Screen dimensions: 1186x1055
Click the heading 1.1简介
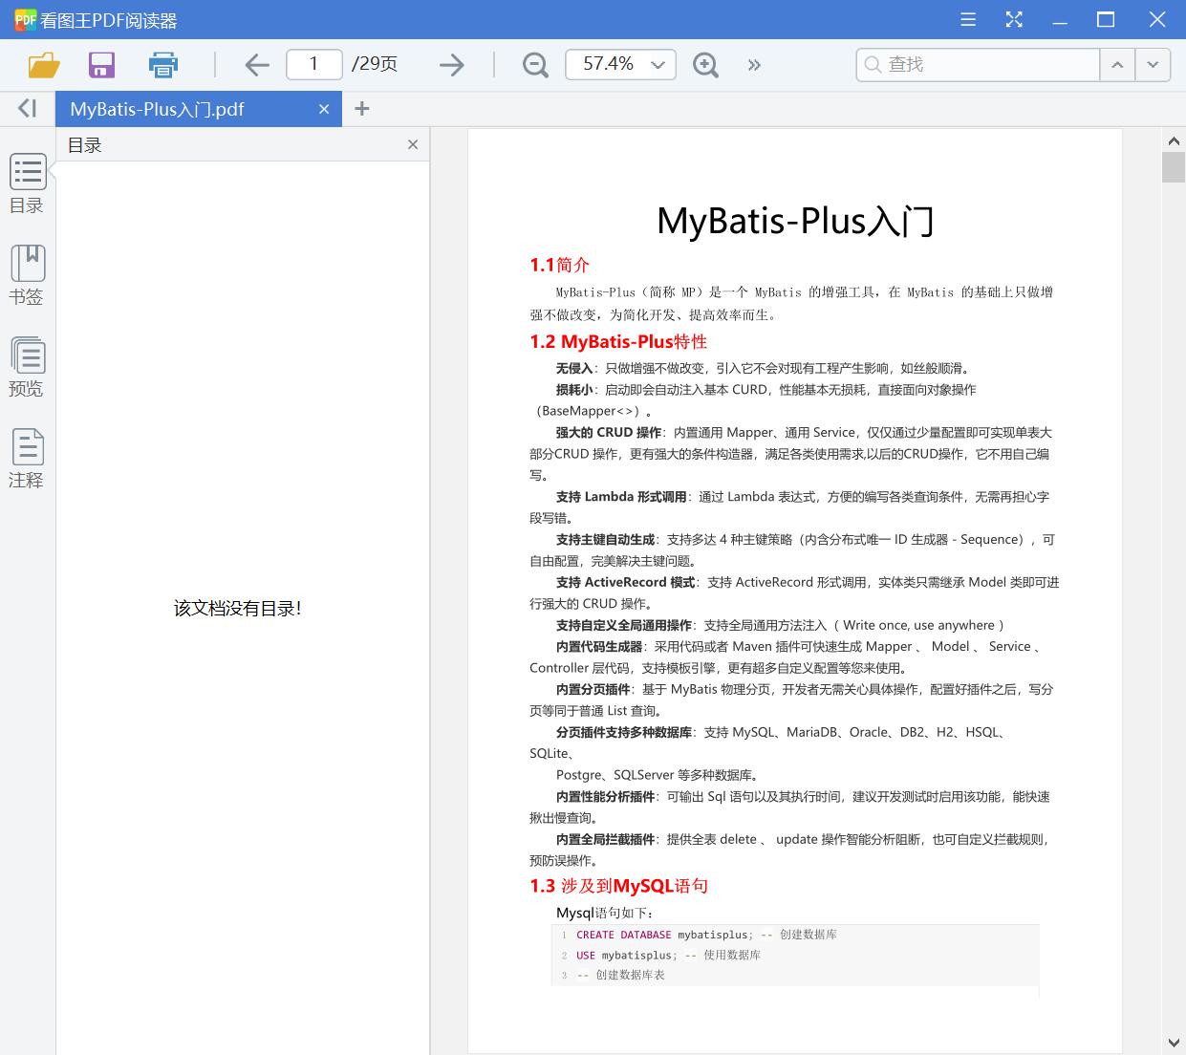(x=560, y=265)
